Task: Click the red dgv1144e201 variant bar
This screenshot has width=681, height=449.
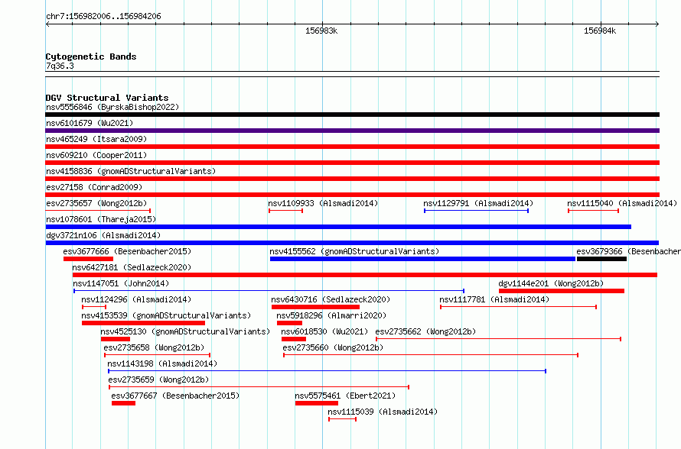Action: (562, 291)
